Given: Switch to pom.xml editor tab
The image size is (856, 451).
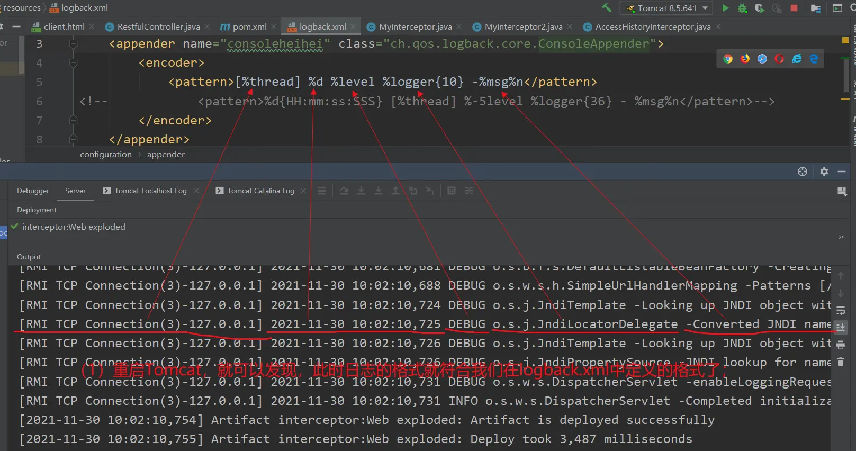Looking at the screenshot, I should pyautogui.click(x=249, y=26).
